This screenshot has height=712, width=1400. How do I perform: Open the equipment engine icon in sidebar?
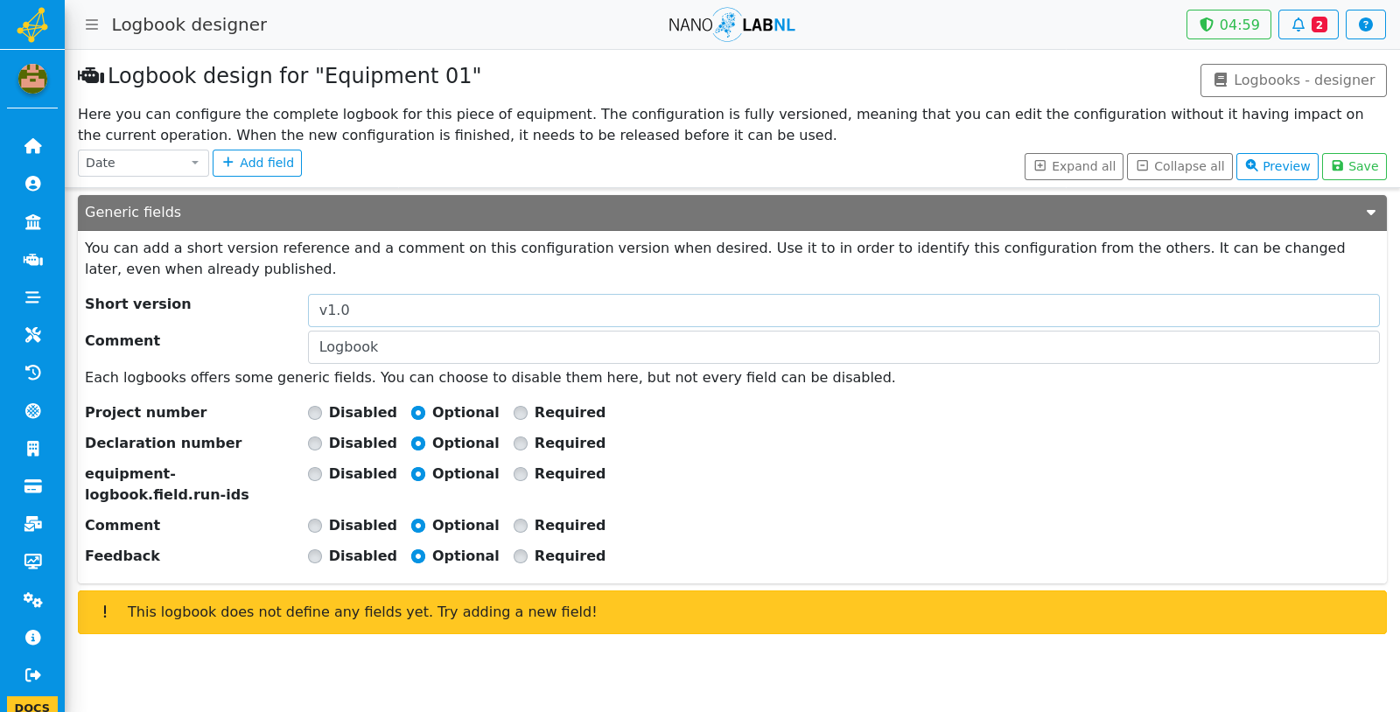pyautogui.click(x=32, y=260)
